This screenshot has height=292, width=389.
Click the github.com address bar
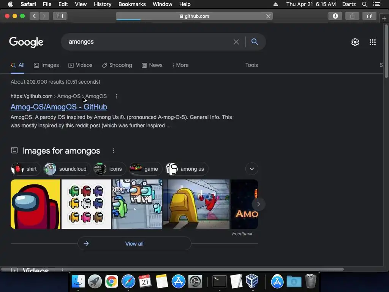(x=194, y=16)
